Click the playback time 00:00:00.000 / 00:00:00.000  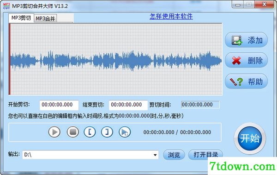[177, 132]
